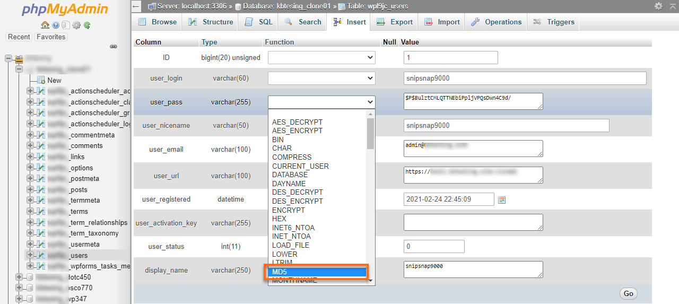Click the _posts table icon
679x304 pixels.
41,190
